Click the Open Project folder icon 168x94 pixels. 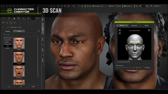7,6
